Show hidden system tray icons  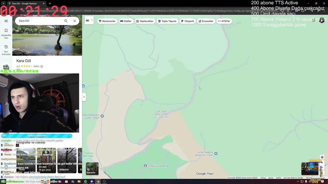298,181
